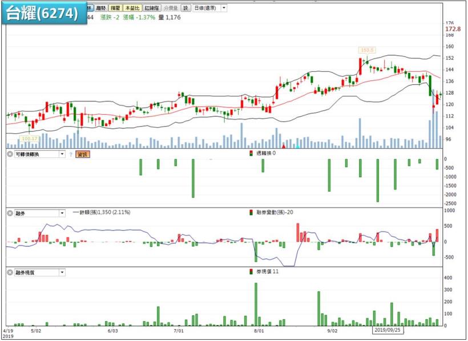Switch to the 趨勢 tab
This screenshot has width=468, height=341.
coord(100,9)
